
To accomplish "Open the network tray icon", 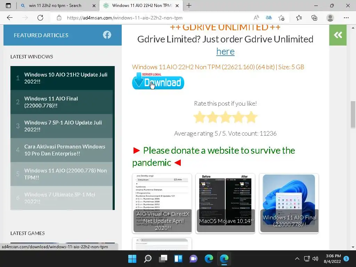I will pos(307,259).
